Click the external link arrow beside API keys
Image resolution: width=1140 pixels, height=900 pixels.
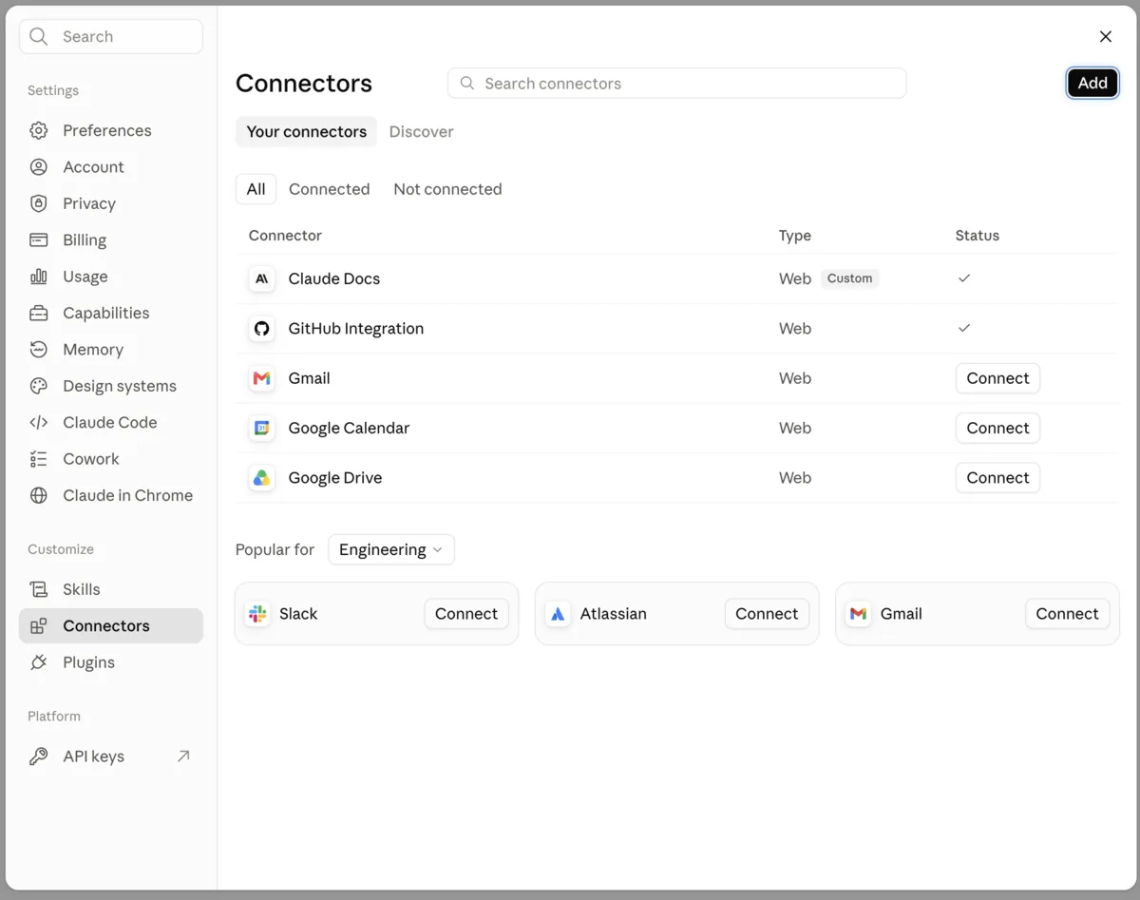point(183,756)
